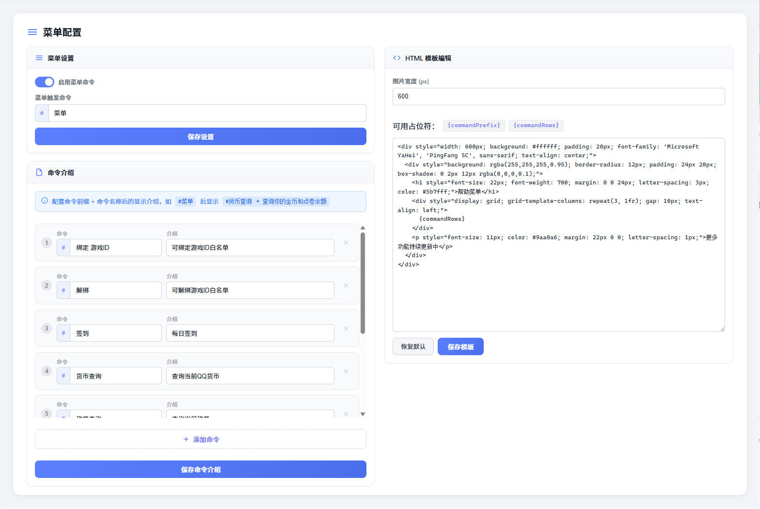Delete the 签到 command row
Image resolution: width=760 pixels, height=509 pixels.
tap(346, 328)
